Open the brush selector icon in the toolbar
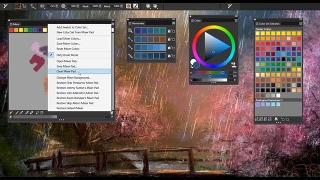This screenshot has width=320, height=180. (5, 6)
